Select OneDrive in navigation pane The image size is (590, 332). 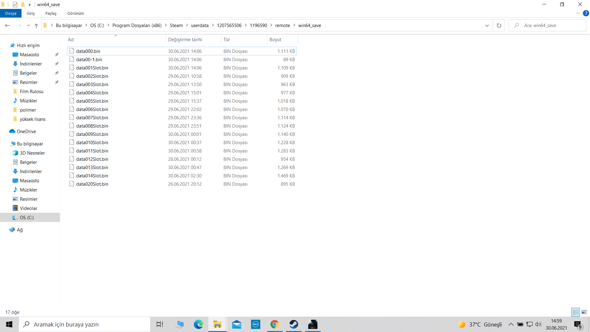pos(26,132)
